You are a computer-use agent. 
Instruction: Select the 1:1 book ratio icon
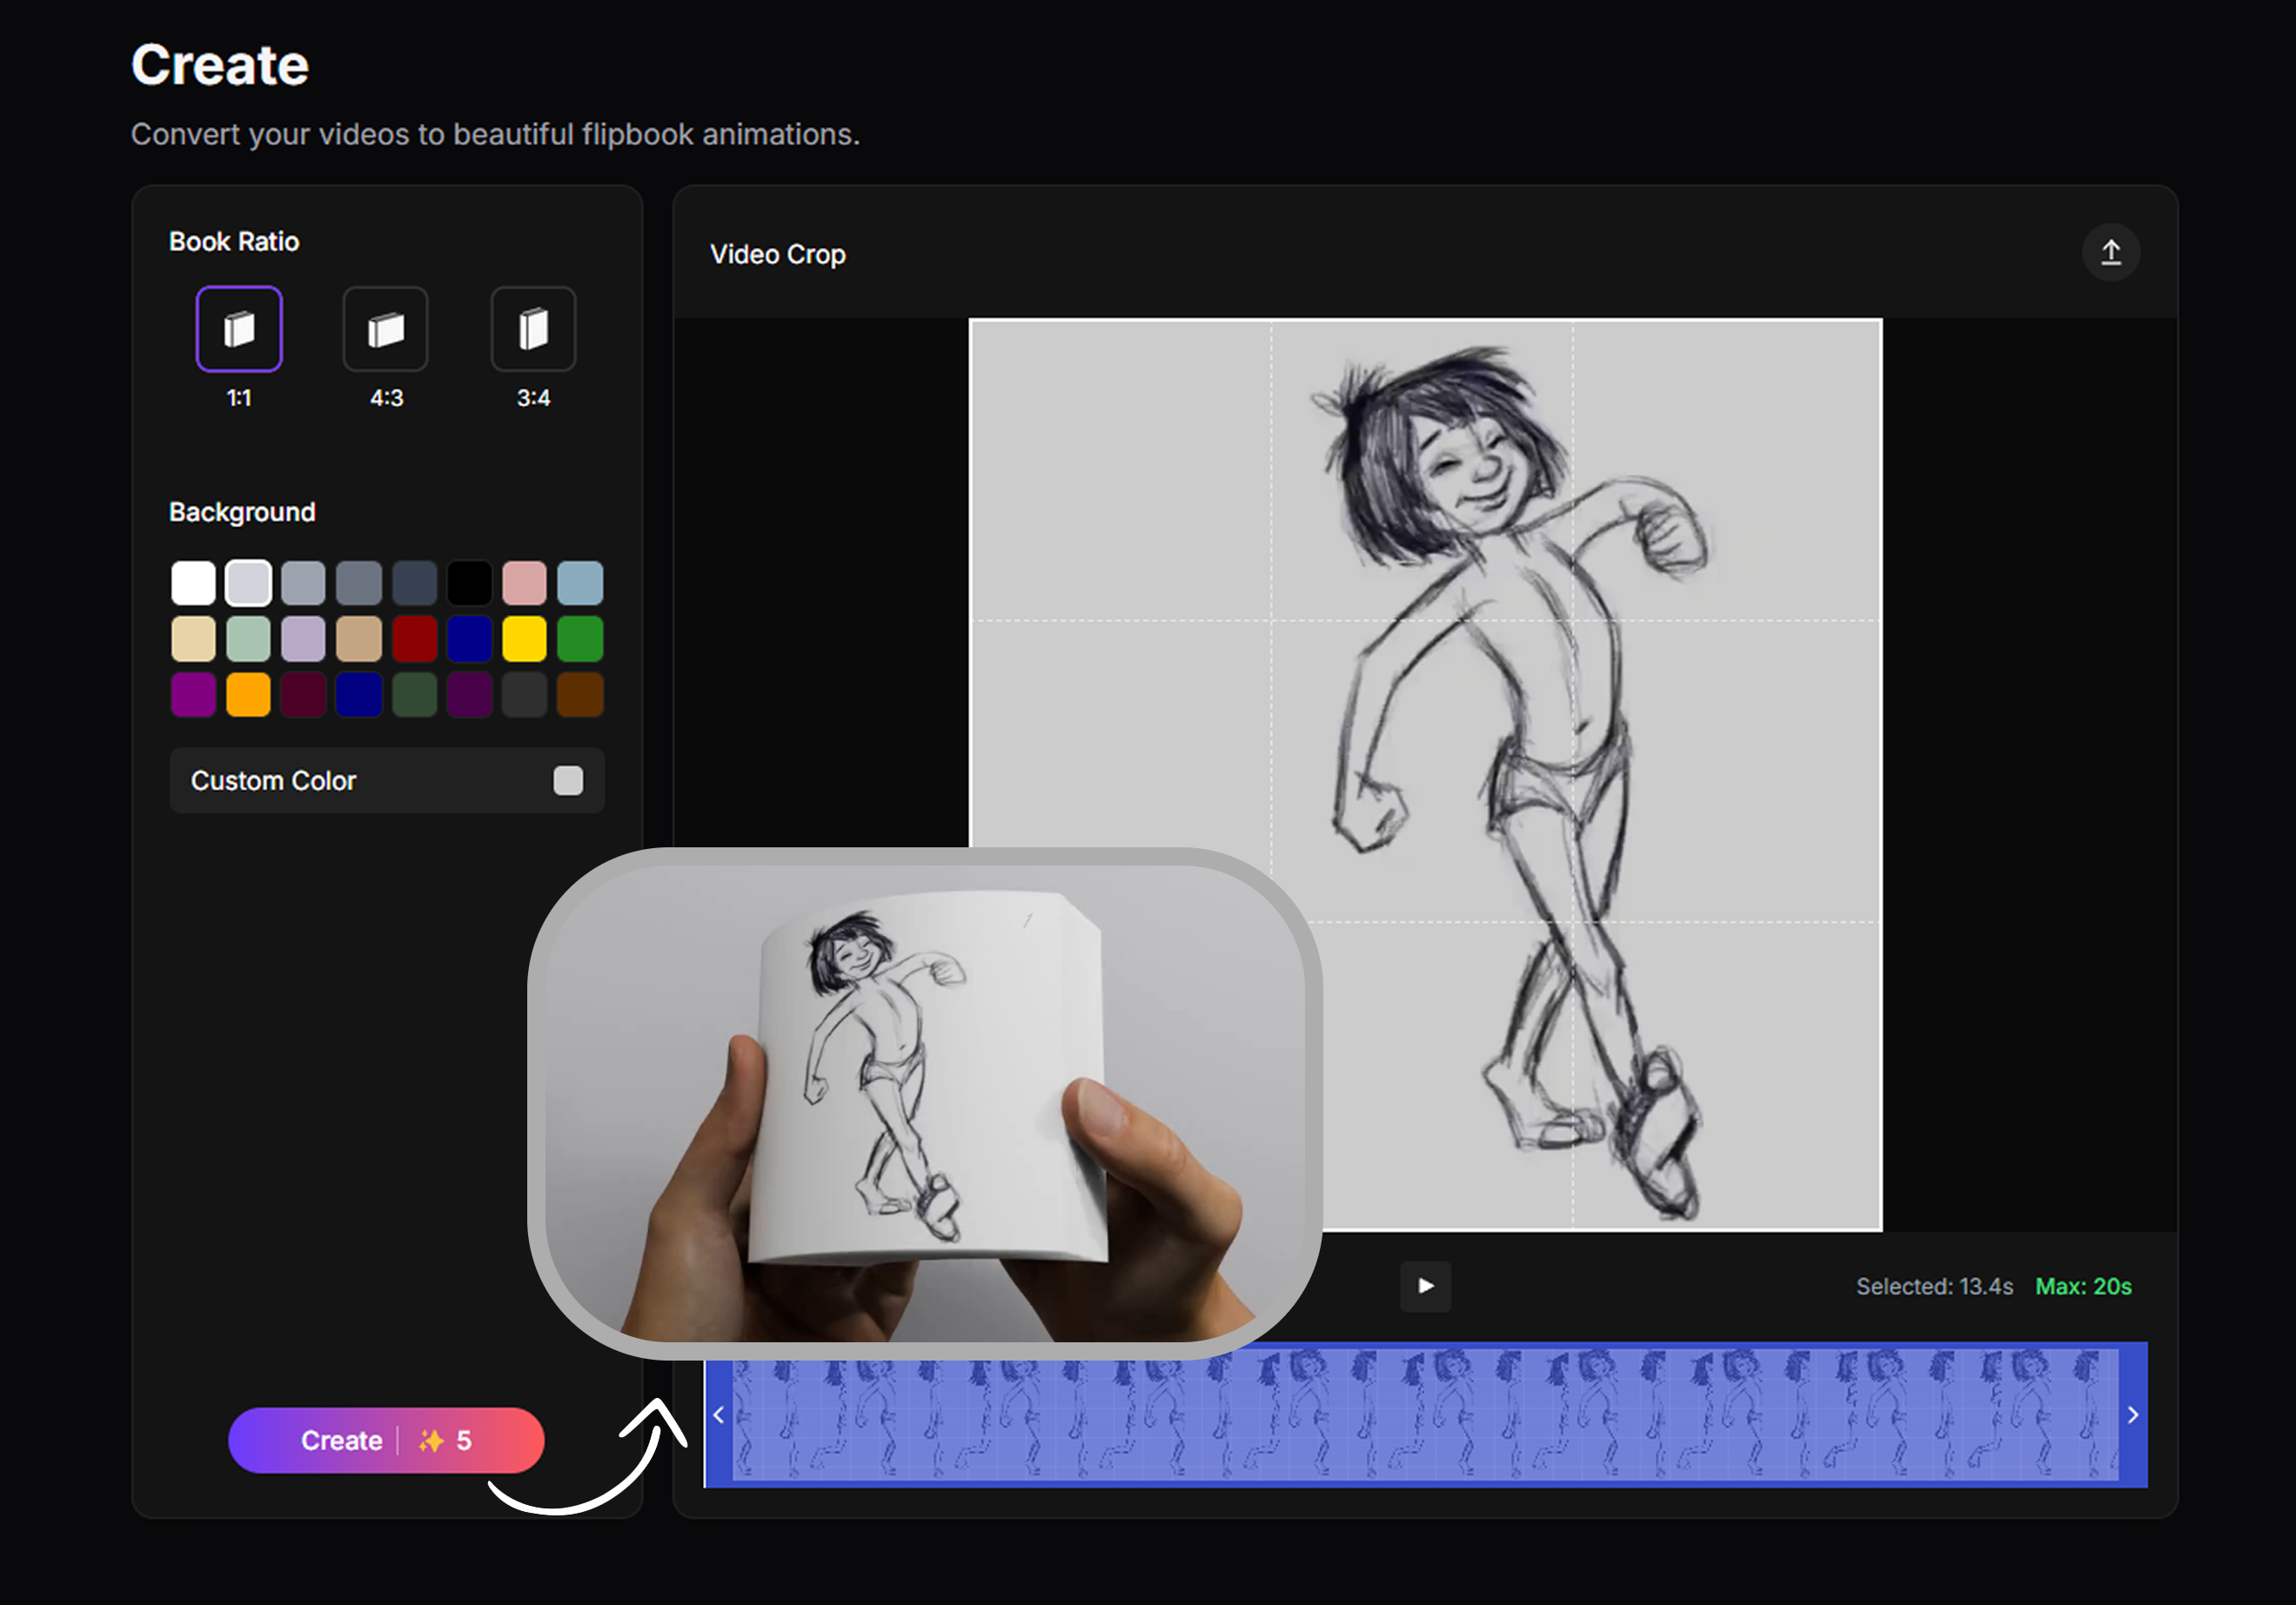pos(239,329)
